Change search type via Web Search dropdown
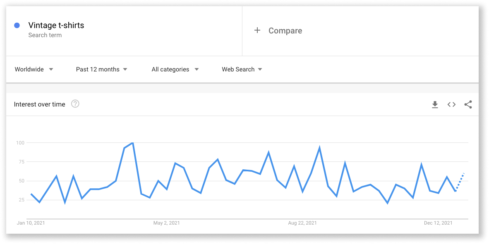Screen dimensions: 489x244 tap(242, 69)
